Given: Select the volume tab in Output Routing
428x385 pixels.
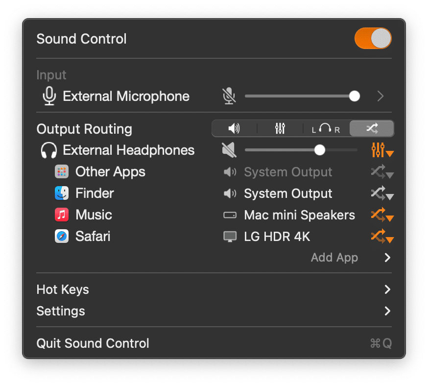Looking at the screenshot, I should [234, 128].
